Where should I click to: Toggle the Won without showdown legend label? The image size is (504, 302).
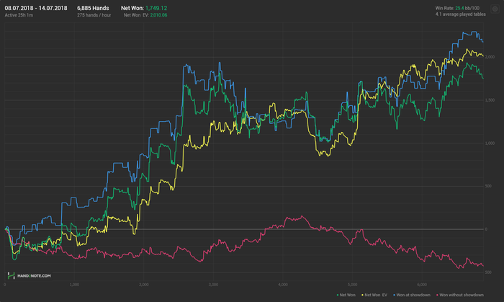(x=462, y=295)
